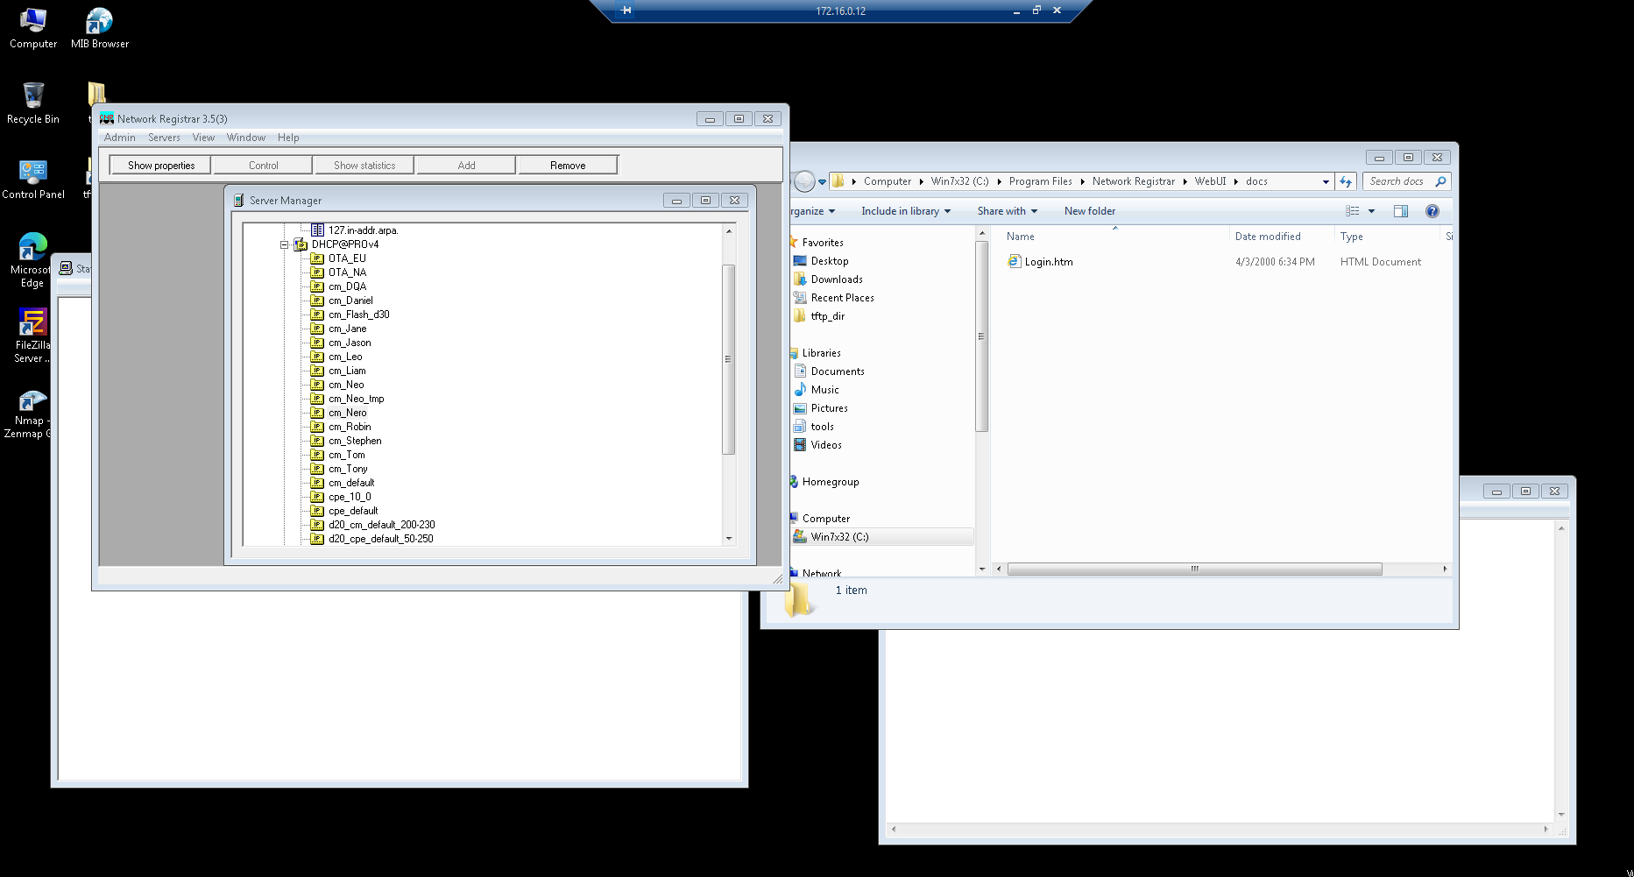Click the Explorer refresh address icon

(x=1346, y=181)
